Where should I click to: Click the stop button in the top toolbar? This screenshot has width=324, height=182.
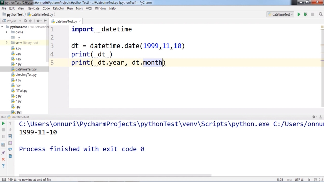coord(313,14)
